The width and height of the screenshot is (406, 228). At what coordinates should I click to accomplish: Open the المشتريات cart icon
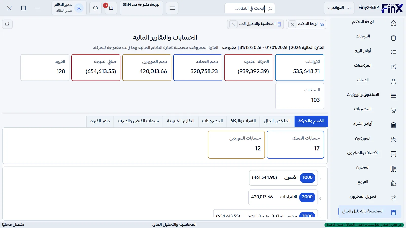pos(393,110)
